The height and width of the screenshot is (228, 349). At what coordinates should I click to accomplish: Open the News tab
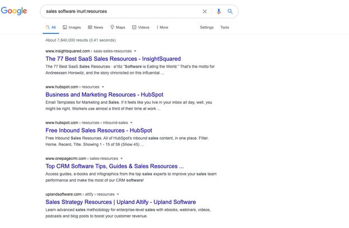95,27
